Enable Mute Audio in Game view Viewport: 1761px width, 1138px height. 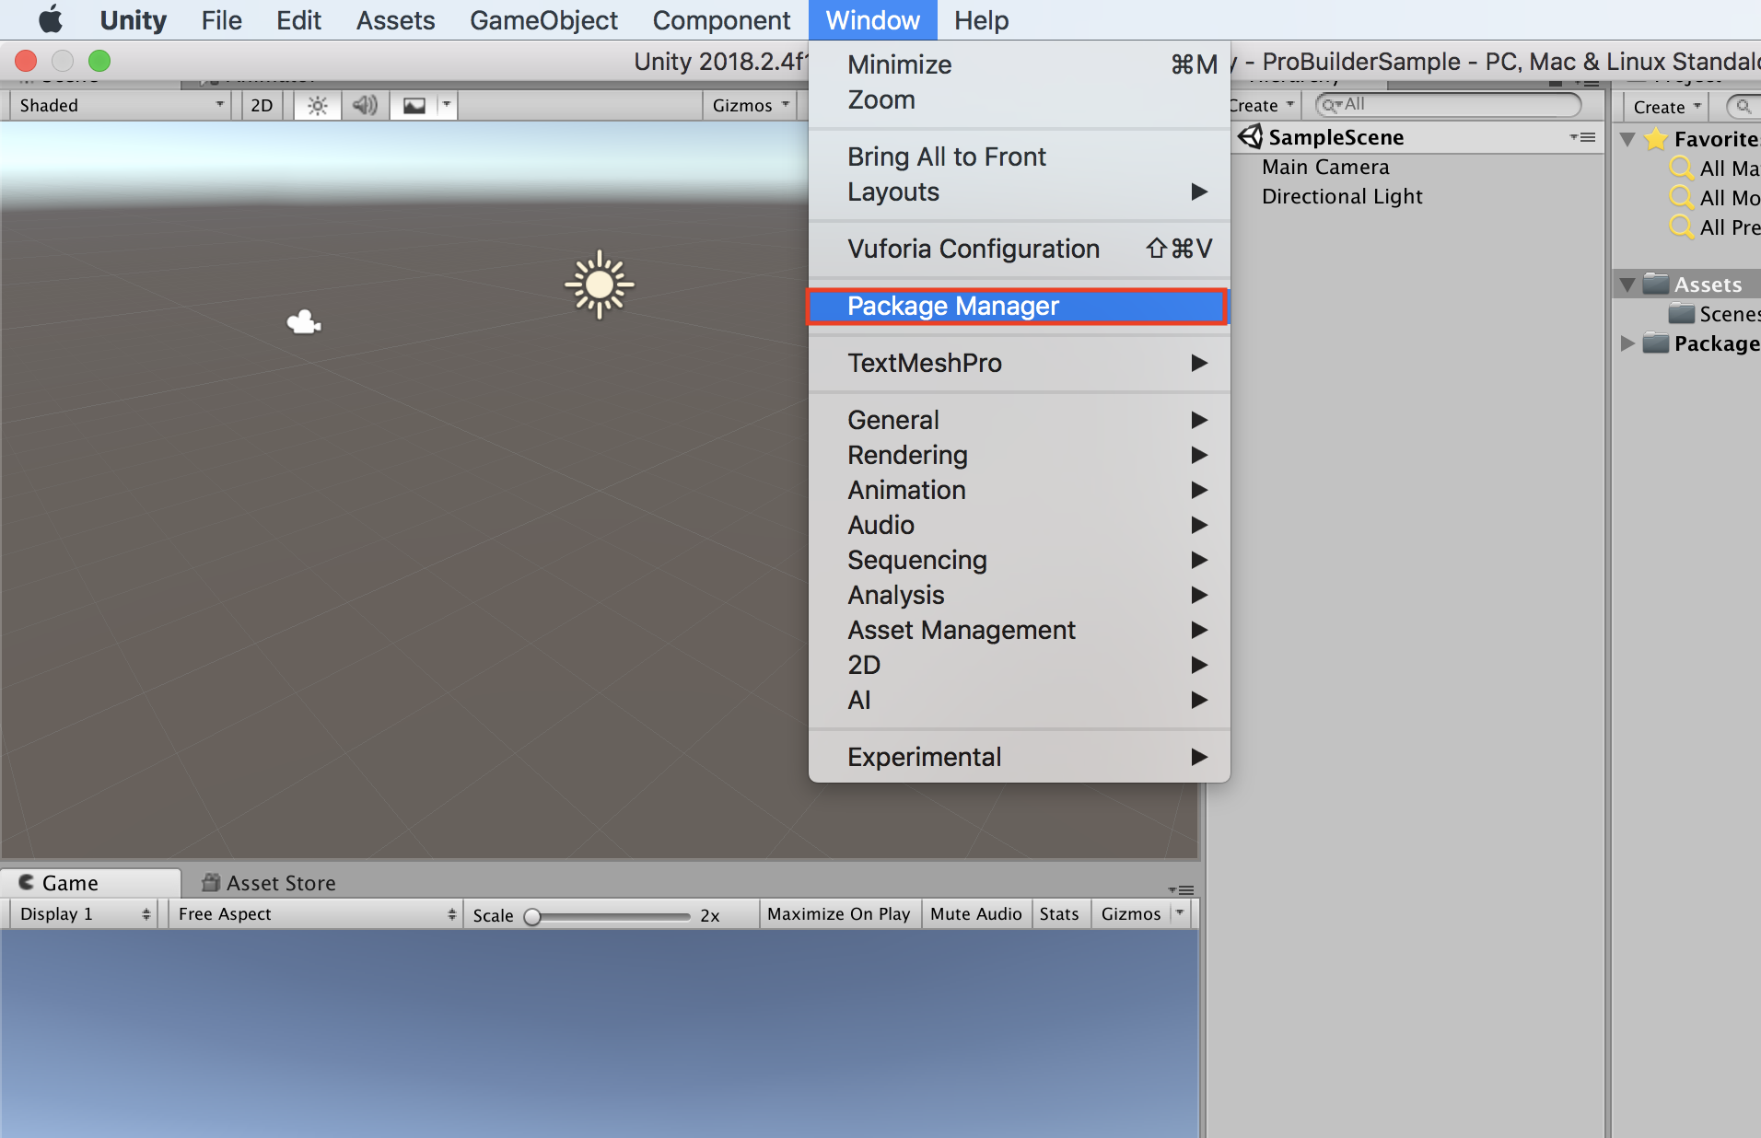[x=975, y=914]
